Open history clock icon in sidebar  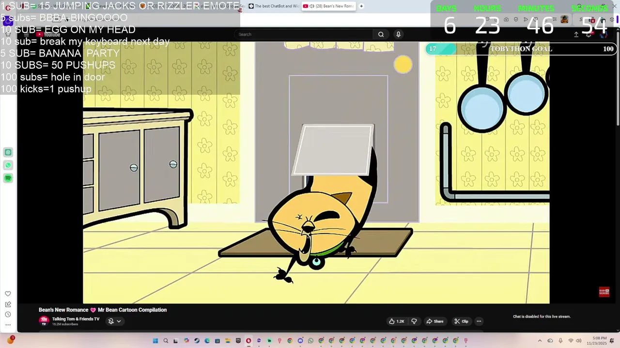pyautogui.click(x=8, y=315)
